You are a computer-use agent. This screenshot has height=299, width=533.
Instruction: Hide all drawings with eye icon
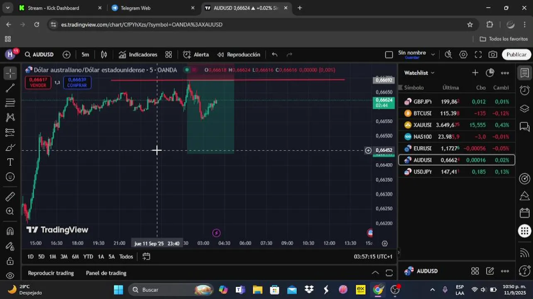pyautogui.click(x=10, y=275)
